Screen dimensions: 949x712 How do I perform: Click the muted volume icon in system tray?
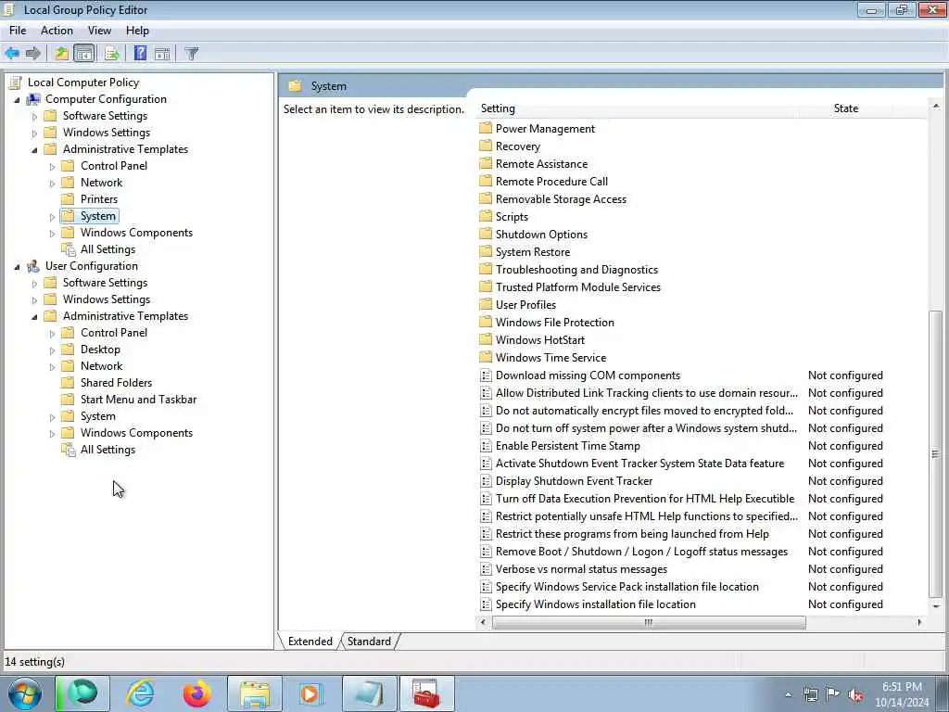click(x=855, y=695)
